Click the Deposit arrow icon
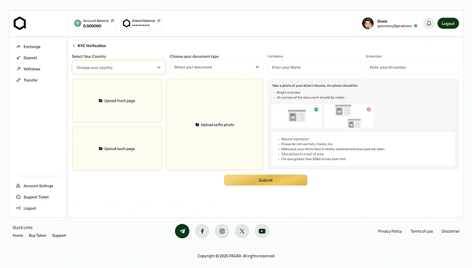The image size is (472, 268). point(18,58)
